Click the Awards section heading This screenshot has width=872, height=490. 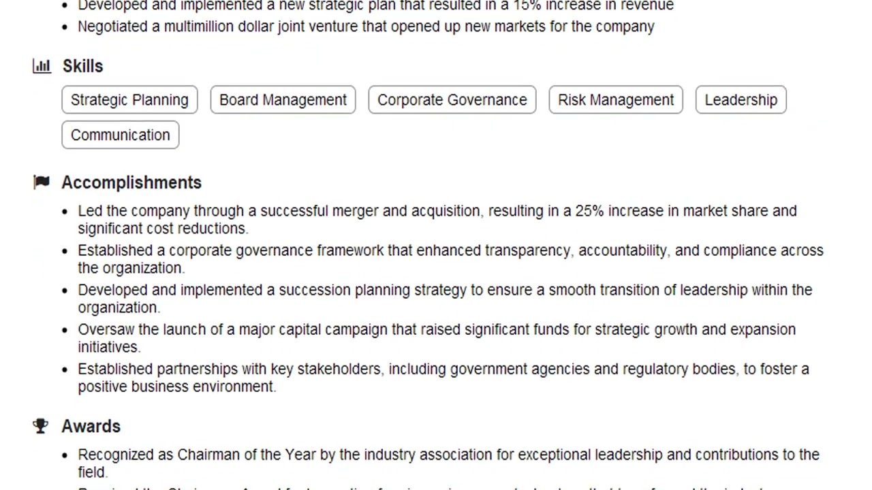[91, 426]
